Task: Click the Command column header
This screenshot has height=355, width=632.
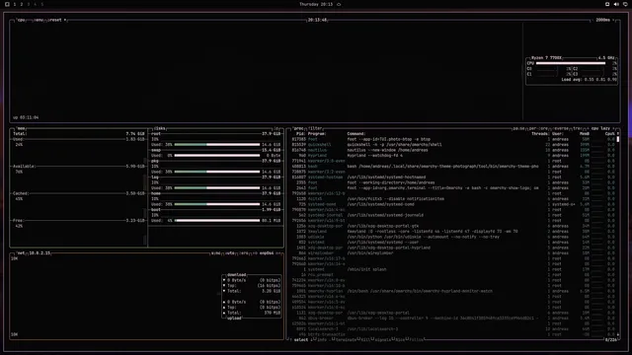Action: pos(356,134)
